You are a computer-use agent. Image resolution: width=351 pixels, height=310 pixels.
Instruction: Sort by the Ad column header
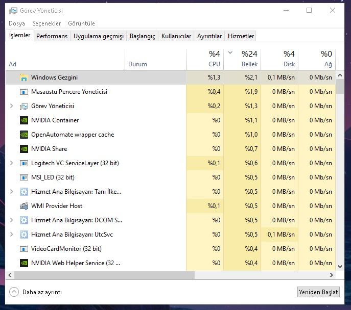(x=65, y=60)
